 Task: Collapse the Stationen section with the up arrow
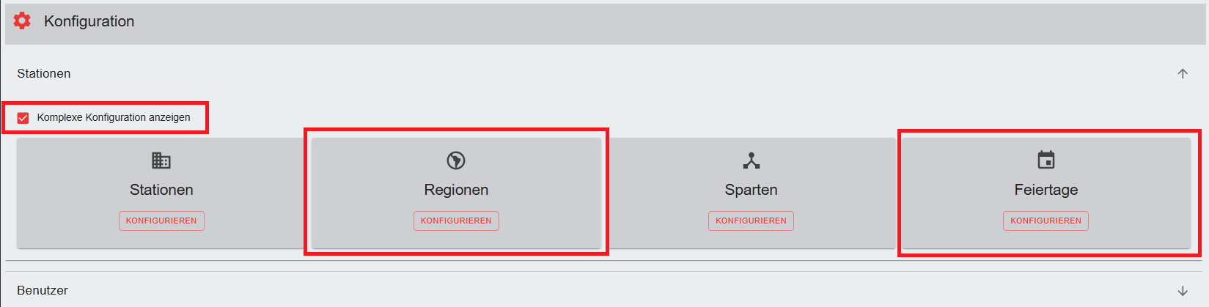[1182, 73]
